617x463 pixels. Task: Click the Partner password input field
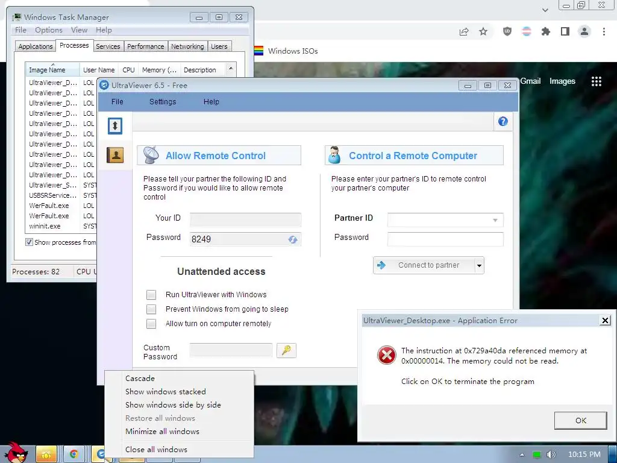(x=445, y=239)
